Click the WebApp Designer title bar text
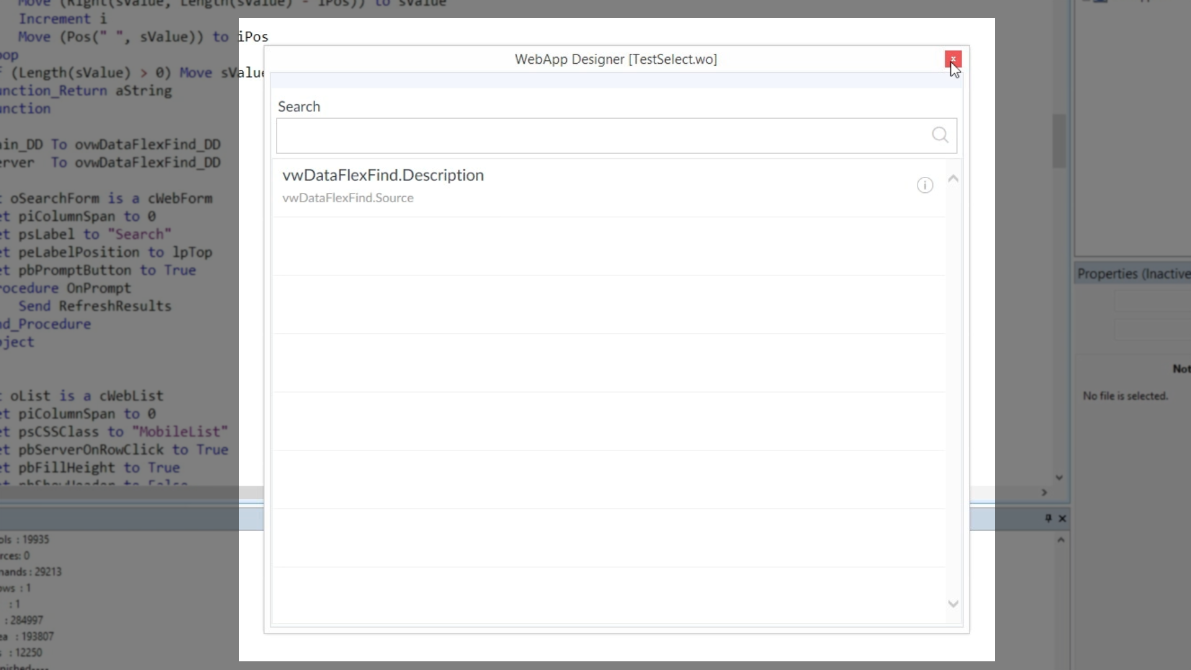This screenshot has height=670, width=1191. [615, 59]
